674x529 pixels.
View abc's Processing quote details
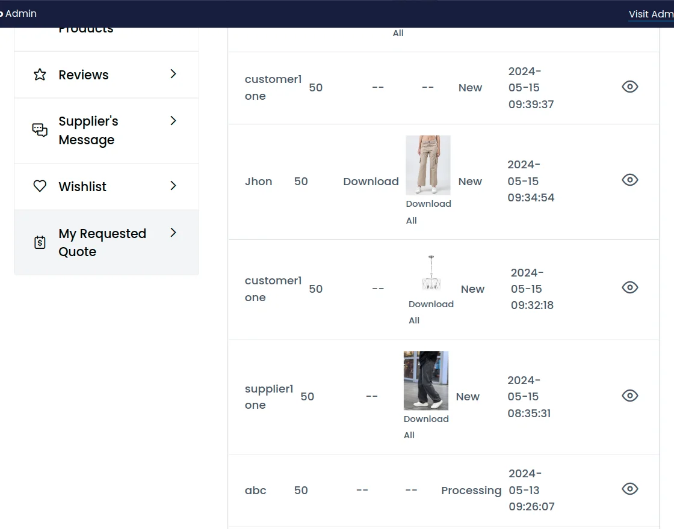click(x=629, y=489)
